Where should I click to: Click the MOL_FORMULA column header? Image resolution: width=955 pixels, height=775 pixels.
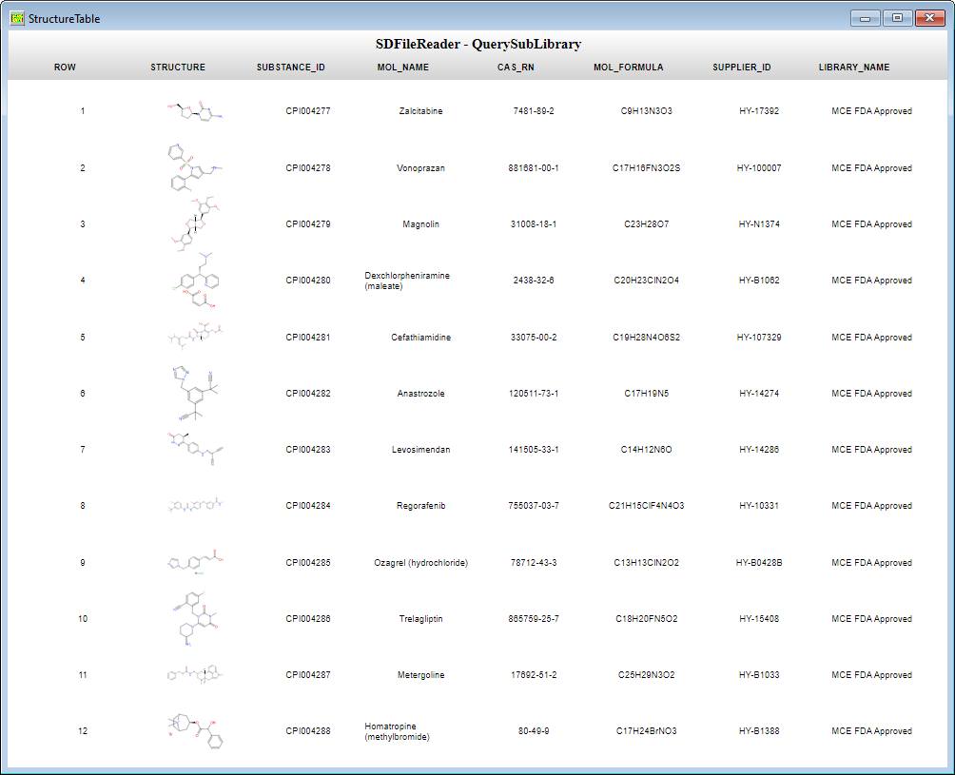click(628, 67)
